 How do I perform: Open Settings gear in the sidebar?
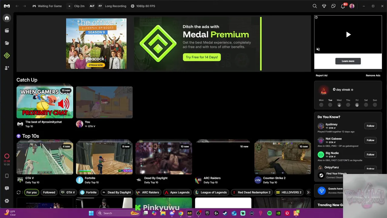7,201
